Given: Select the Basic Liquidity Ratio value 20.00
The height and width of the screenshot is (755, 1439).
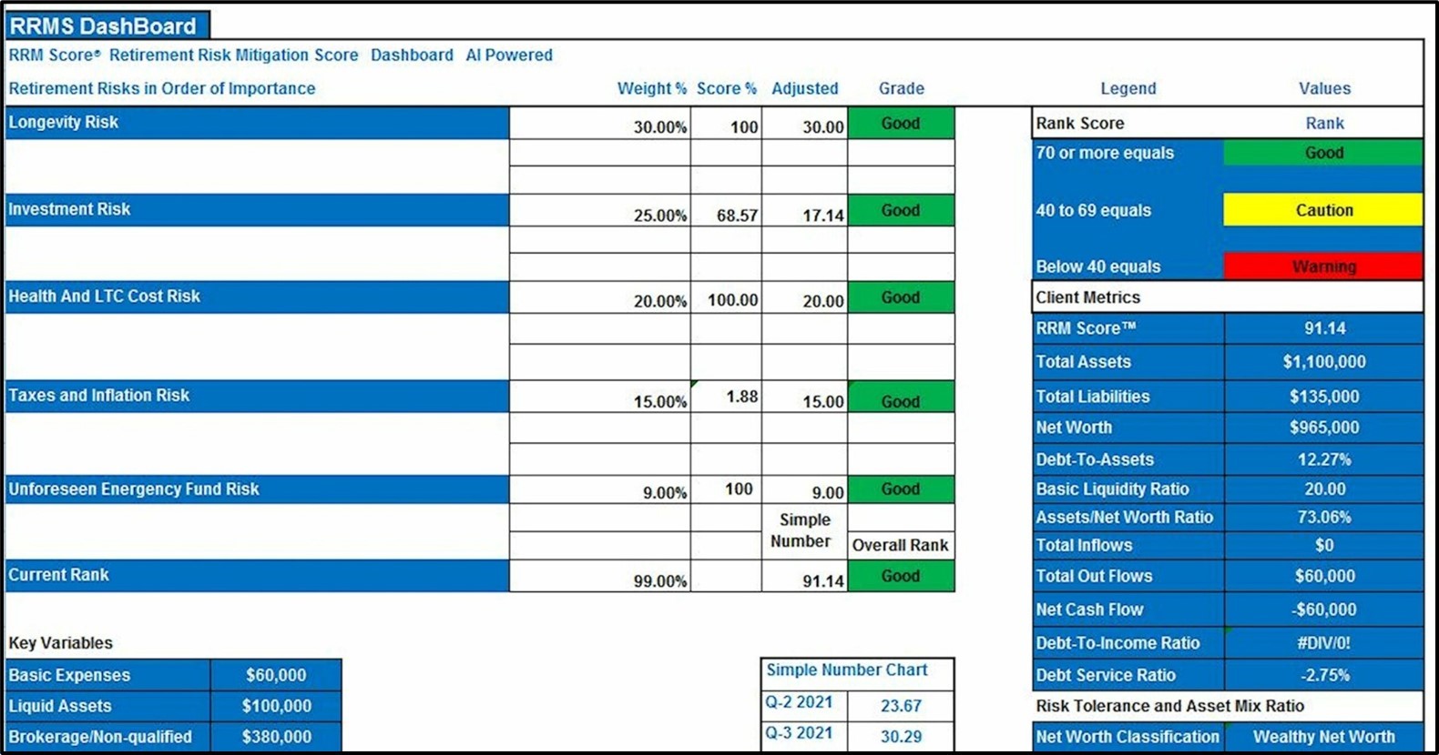Looking at the screenshot, I should [x=1324, y=489].
